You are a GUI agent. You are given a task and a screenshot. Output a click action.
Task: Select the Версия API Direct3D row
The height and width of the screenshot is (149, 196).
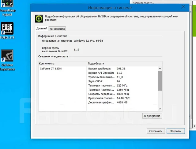[x=123, y=73]
